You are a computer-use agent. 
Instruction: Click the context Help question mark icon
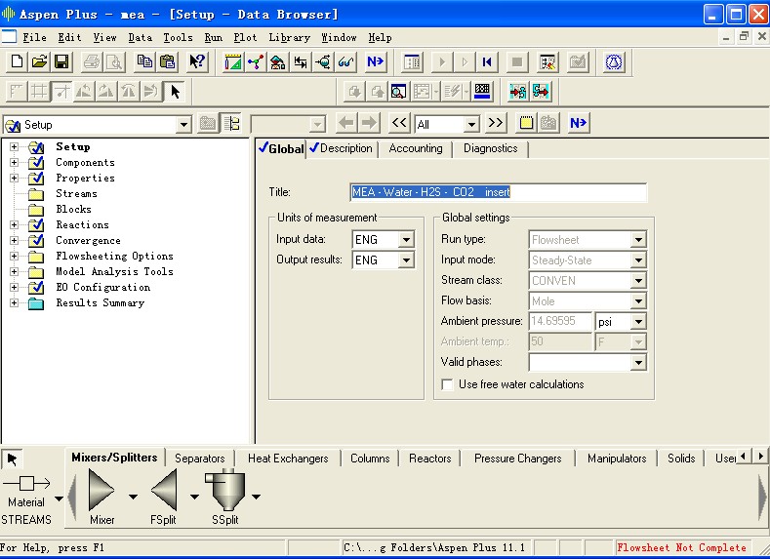coord(197,62)
